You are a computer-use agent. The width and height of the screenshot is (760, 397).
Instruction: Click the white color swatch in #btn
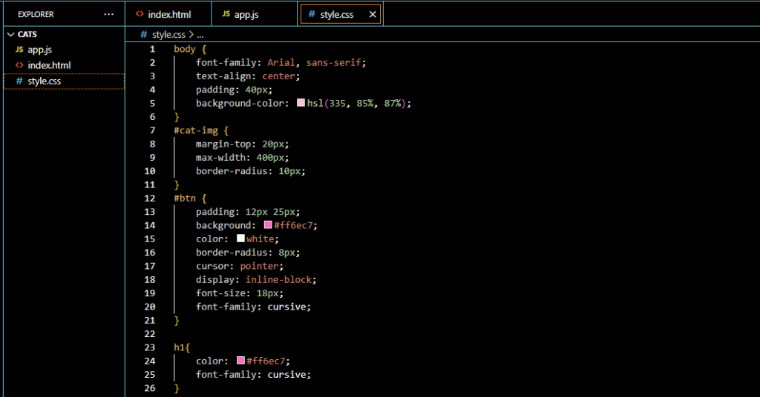point(240,238)
